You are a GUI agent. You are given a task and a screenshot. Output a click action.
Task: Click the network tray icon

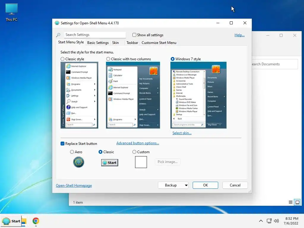point(269,221)
